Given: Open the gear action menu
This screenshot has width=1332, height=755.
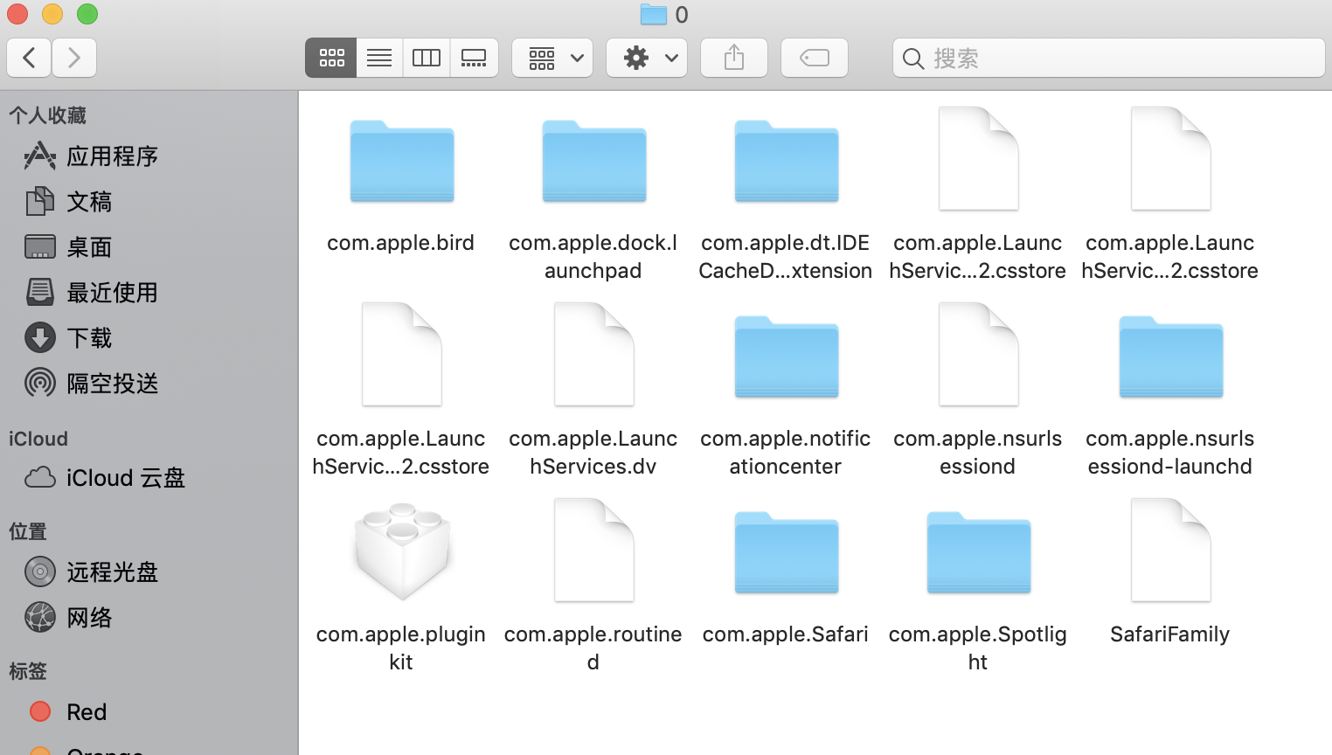Looking at the screenshot, I should coord(647,58).
